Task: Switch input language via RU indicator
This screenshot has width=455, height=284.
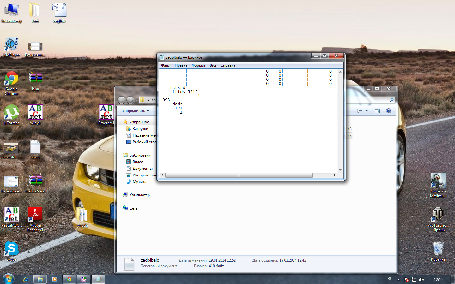Action: (390, 279)
